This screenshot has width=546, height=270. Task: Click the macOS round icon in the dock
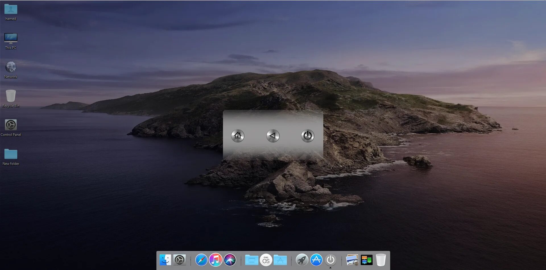[266, 260]
